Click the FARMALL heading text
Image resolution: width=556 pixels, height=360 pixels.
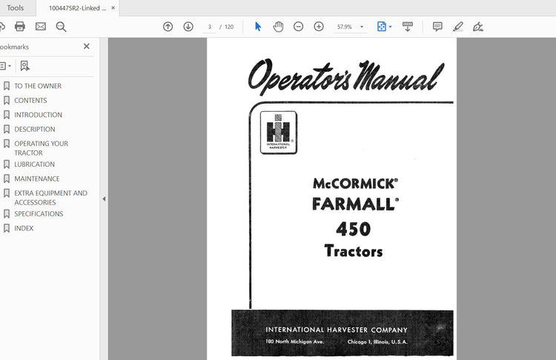(355, 204)
